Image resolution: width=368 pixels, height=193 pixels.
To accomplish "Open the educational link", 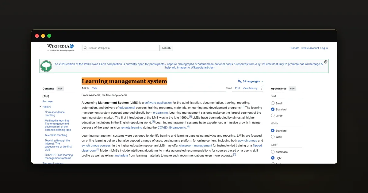I will (127, 108).
